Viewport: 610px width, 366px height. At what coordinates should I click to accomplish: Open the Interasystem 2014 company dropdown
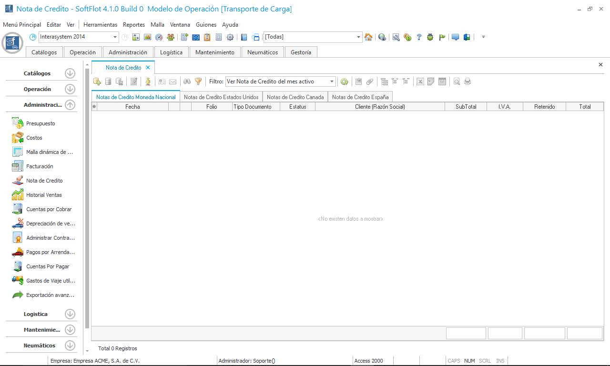coord(115,37)
